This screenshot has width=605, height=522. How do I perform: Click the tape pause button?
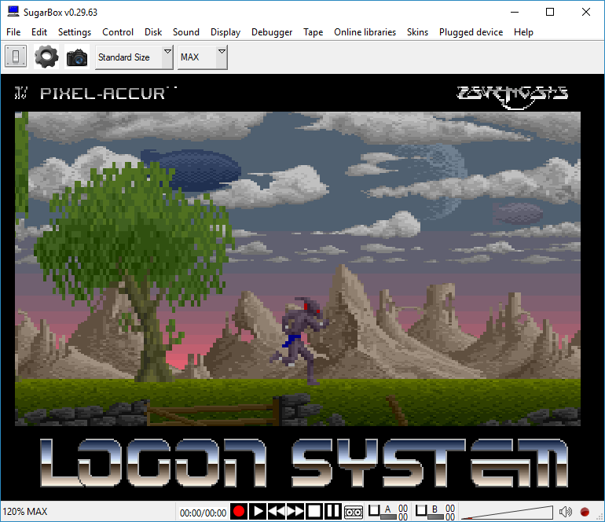332,512
